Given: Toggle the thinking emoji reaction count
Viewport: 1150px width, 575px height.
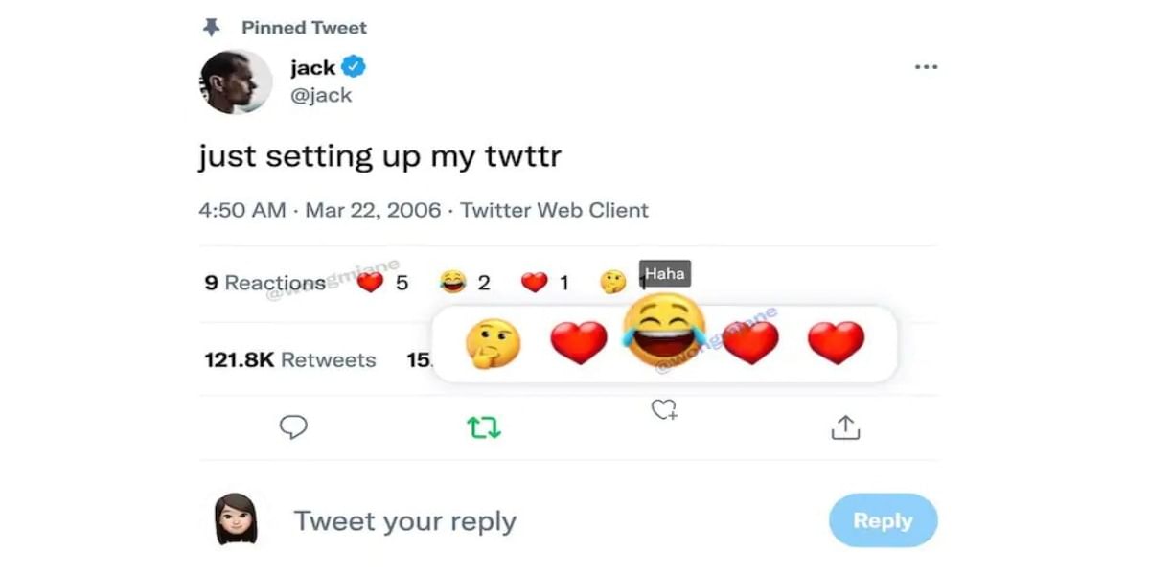Looking at the screenshot, I should pyautogui.click(x=615, y=282).
